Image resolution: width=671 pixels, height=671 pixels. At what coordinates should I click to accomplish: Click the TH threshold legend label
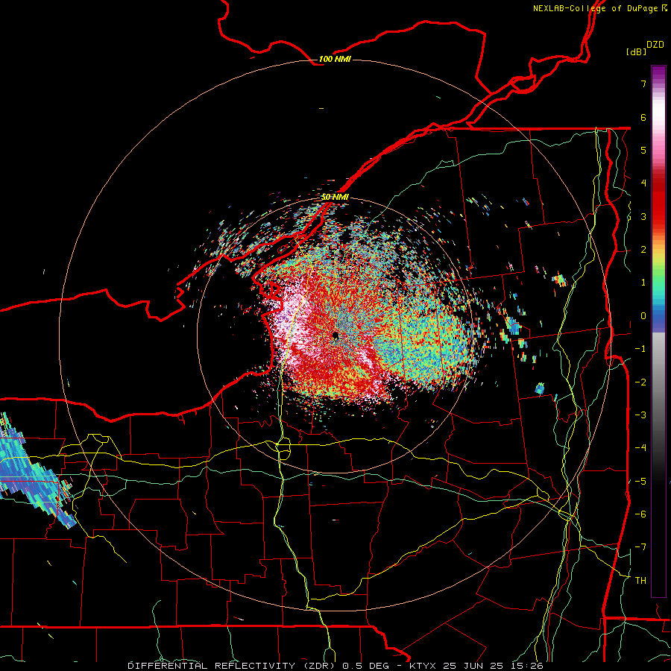(x=640, y=581)
